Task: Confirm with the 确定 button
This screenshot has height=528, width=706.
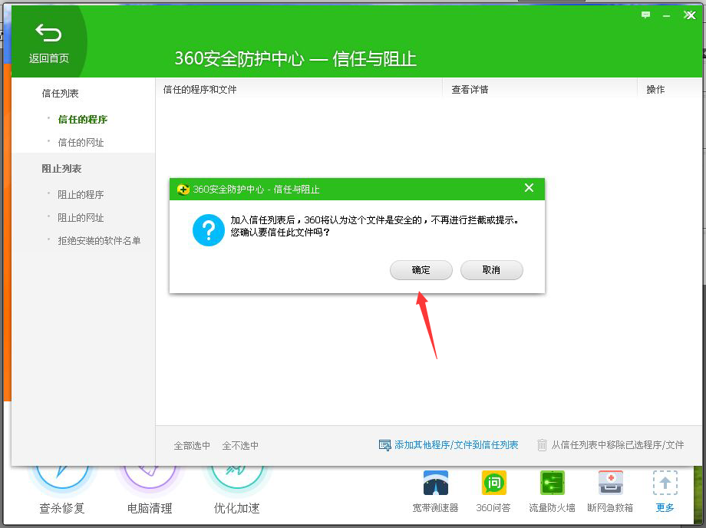Action: 421,270
